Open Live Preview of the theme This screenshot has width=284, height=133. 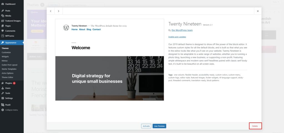point(159,126)
